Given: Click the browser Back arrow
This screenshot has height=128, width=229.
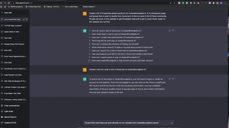Looking at the screenshot, I should tap(1, 3).
